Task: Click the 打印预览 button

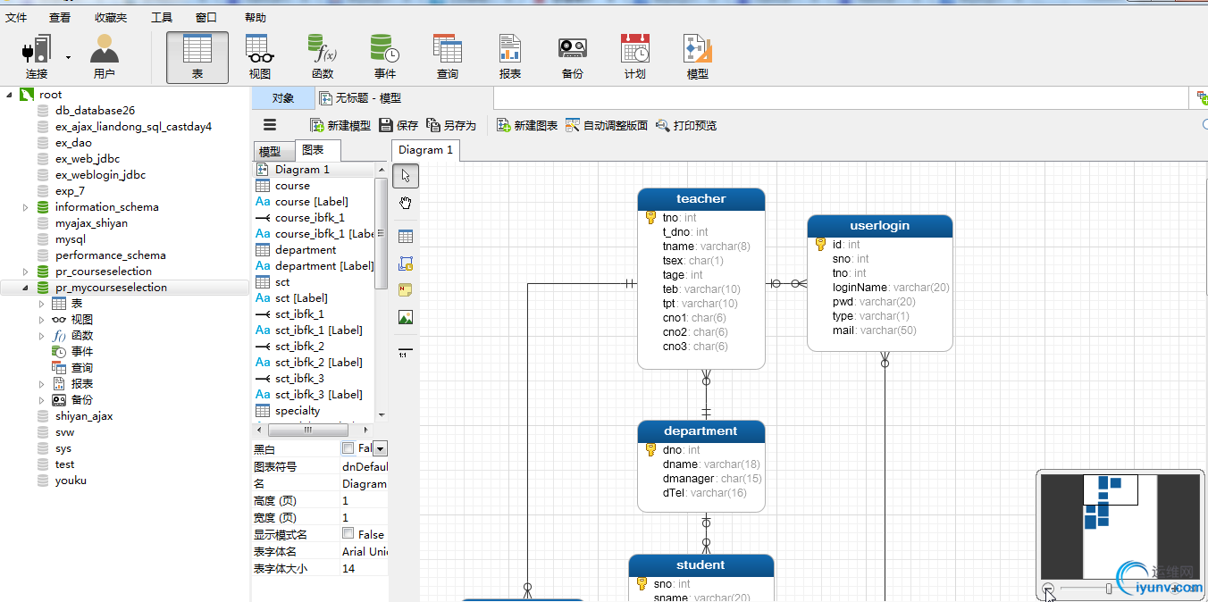Action: click(686, 126)
